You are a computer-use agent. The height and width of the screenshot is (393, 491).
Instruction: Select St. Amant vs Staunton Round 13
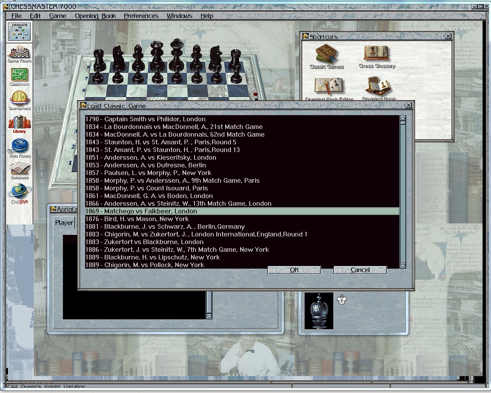click(x=242, y=150)
